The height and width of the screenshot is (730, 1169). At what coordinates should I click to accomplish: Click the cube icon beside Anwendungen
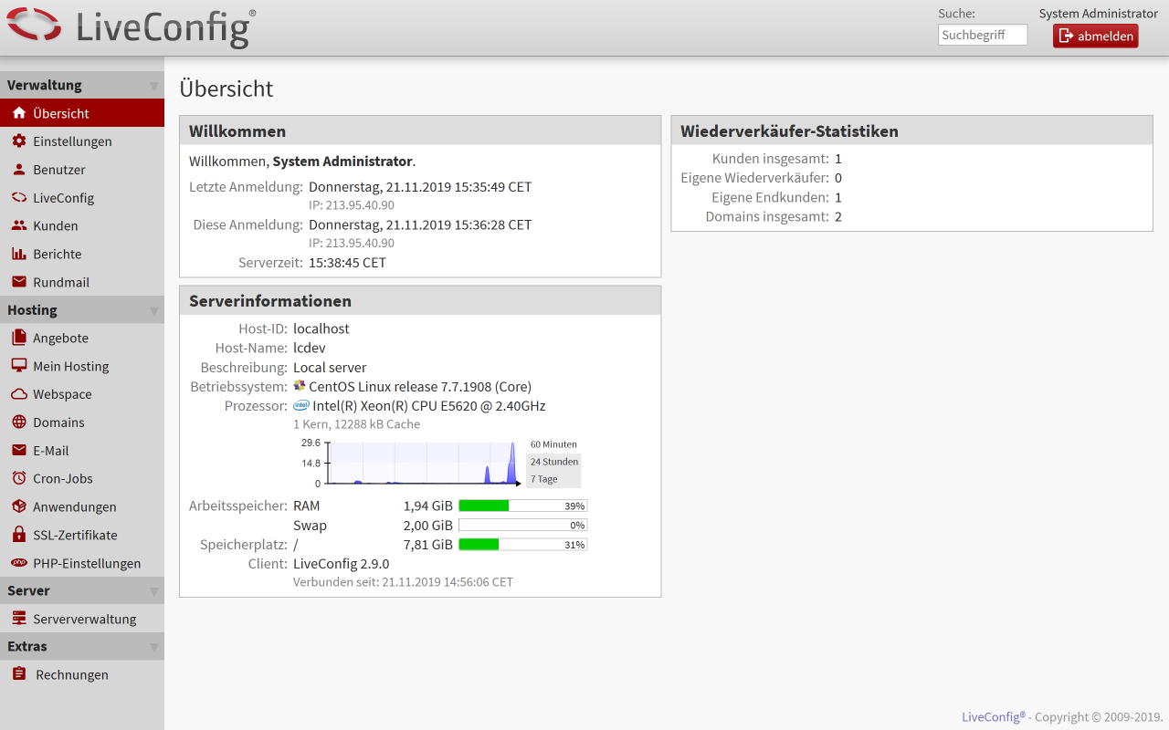pos(18,506)
